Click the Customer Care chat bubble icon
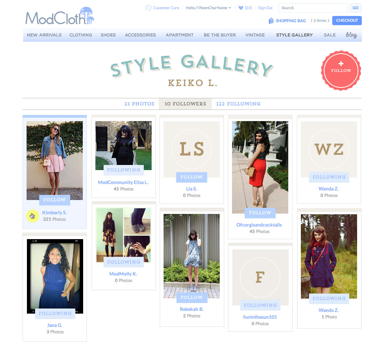The height and width of the screenshot is (350, 384). pos(149,8)
